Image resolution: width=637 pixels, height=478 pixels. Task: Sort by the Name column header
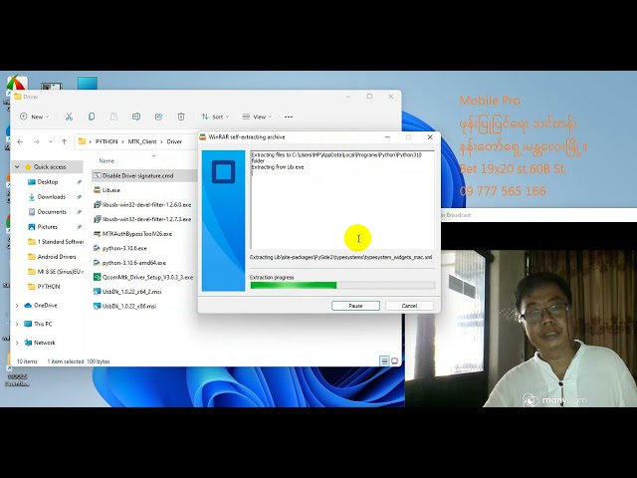[x=106, y=161]
